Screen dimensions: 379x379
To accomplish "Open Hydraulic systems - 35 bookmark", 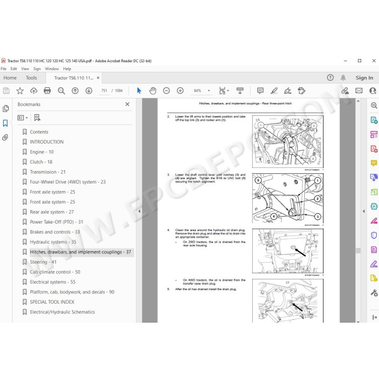I will coord(53,242).
